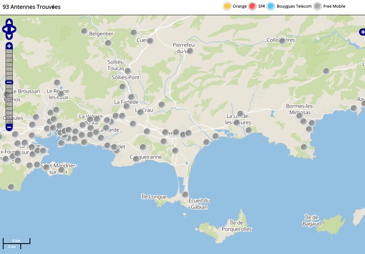The image size is (365, 254).
Task: Pan the map north with up arrow
Action: [9, 22]
